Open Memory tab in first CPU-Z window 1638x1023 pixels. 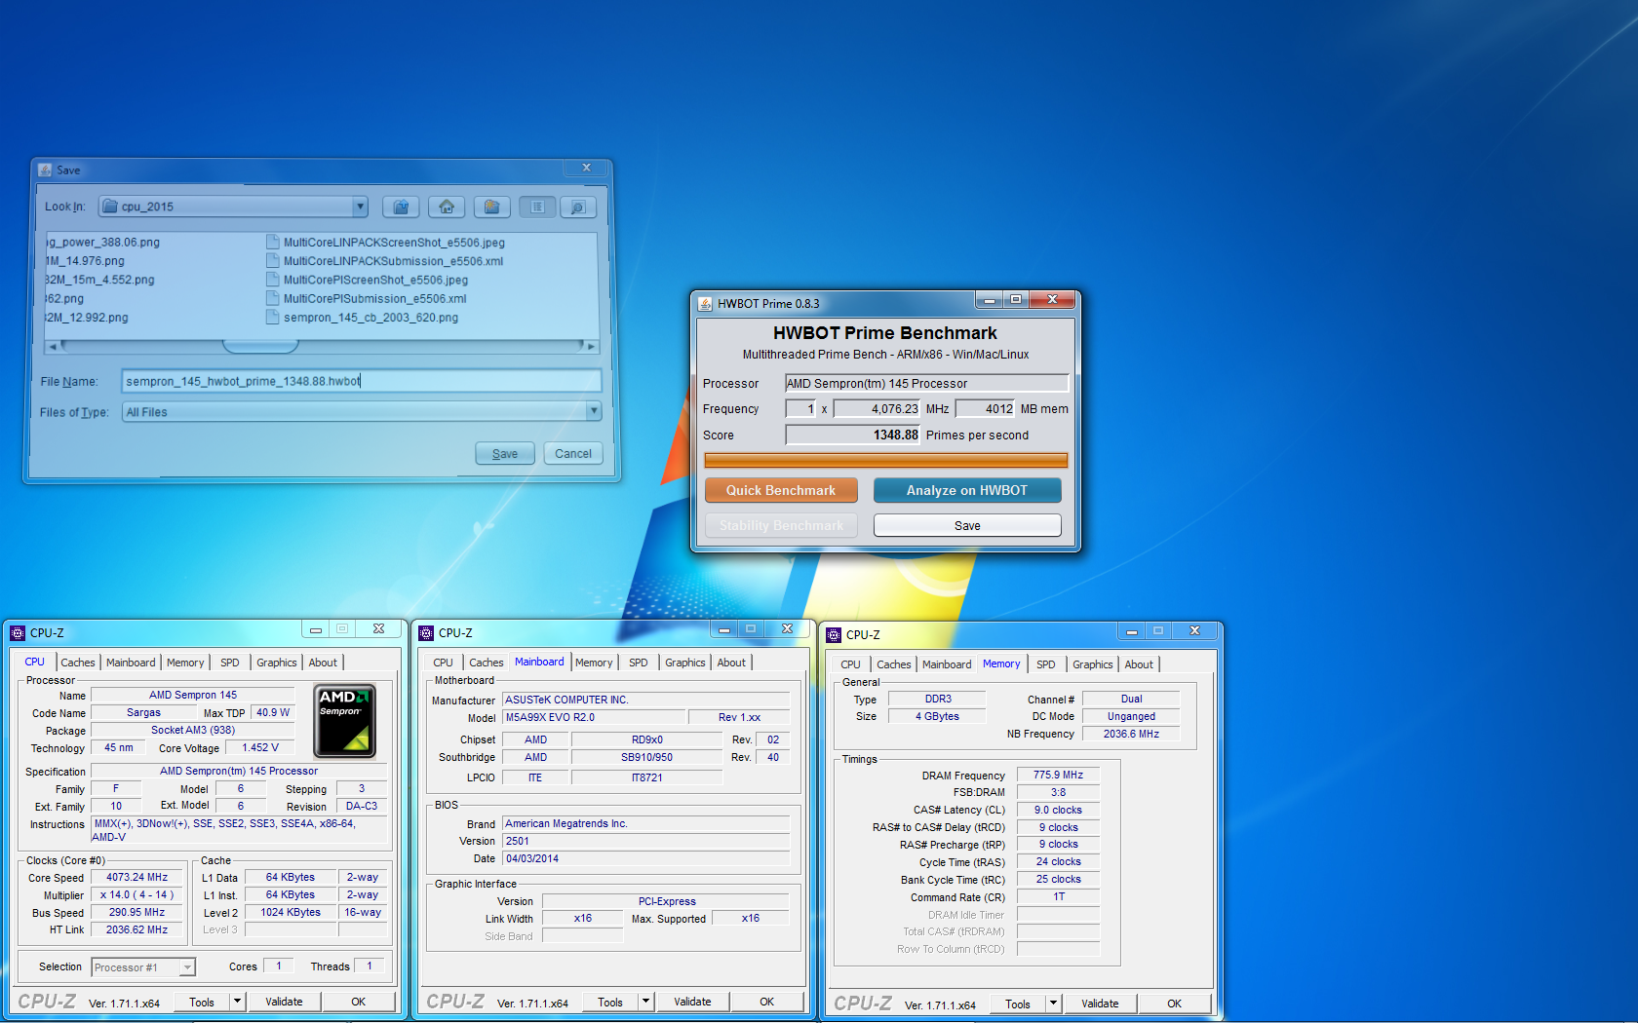[x=185, y=663]
